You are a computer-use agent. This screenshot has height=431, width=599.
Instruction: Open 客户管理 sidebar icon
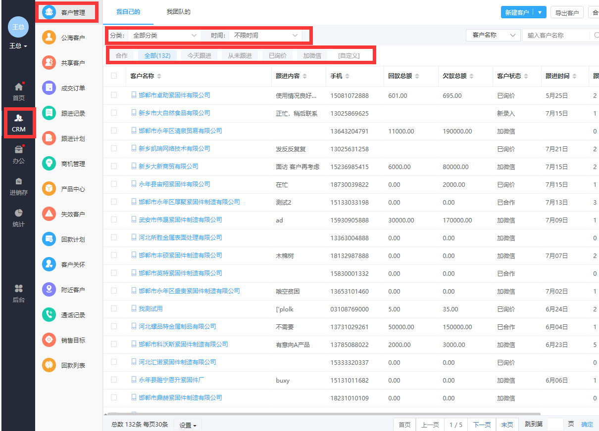(x=49, y=12)
